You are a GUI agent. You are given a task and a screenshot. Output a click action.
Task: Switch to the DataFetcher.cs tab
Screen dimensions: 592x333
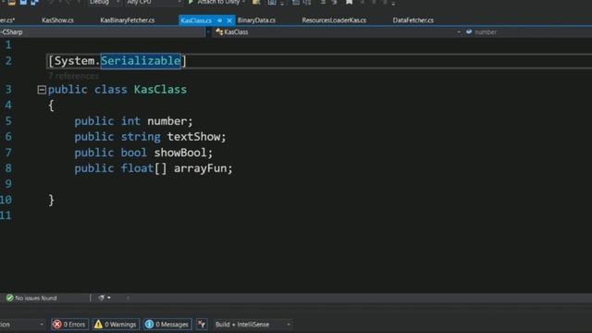tap(413, 20)
